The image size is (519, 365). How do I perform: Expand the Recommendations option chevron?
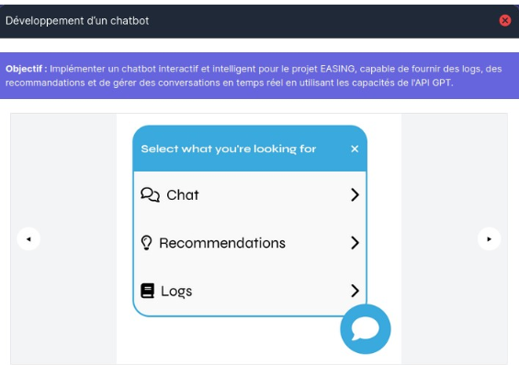(x=355, y=243)
